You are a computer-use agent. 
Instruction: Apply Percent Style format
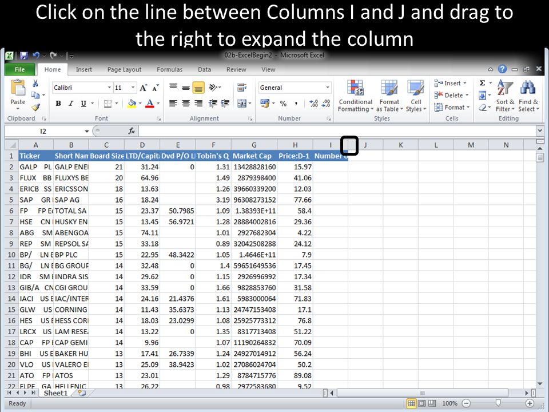pos(283,104)
